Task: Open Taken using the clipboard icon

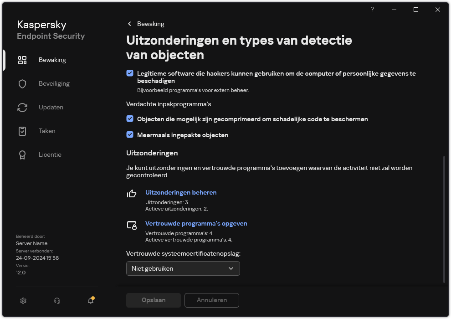Action: (22, 131)
